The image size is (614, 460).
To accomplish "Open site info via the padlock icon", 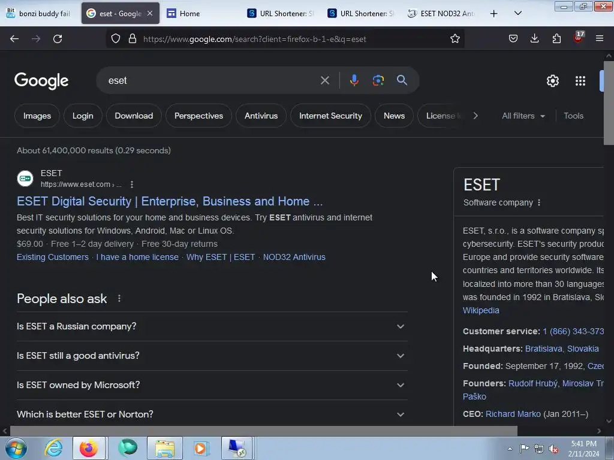I will (133, 38).
